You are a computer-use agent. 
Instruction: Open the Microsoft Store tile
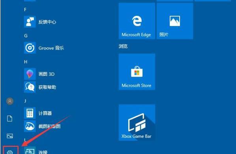click(x=137, y=72)
